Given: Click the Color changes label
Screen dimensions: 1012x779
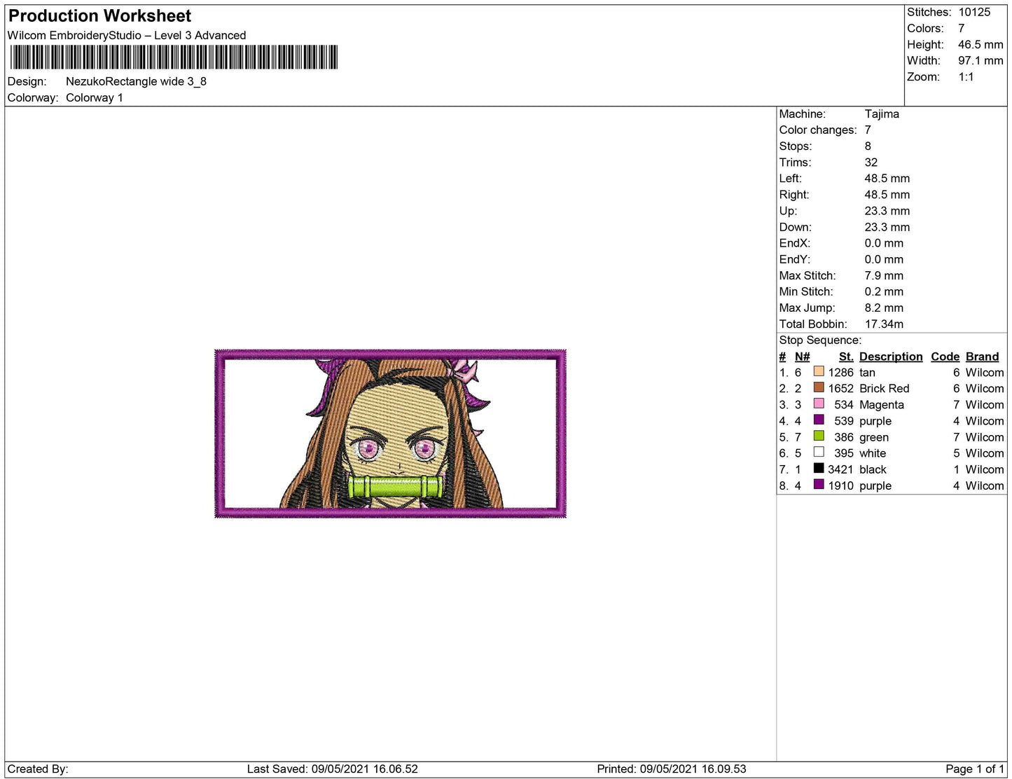Looking at the screenshot, I should click(818, 130).
